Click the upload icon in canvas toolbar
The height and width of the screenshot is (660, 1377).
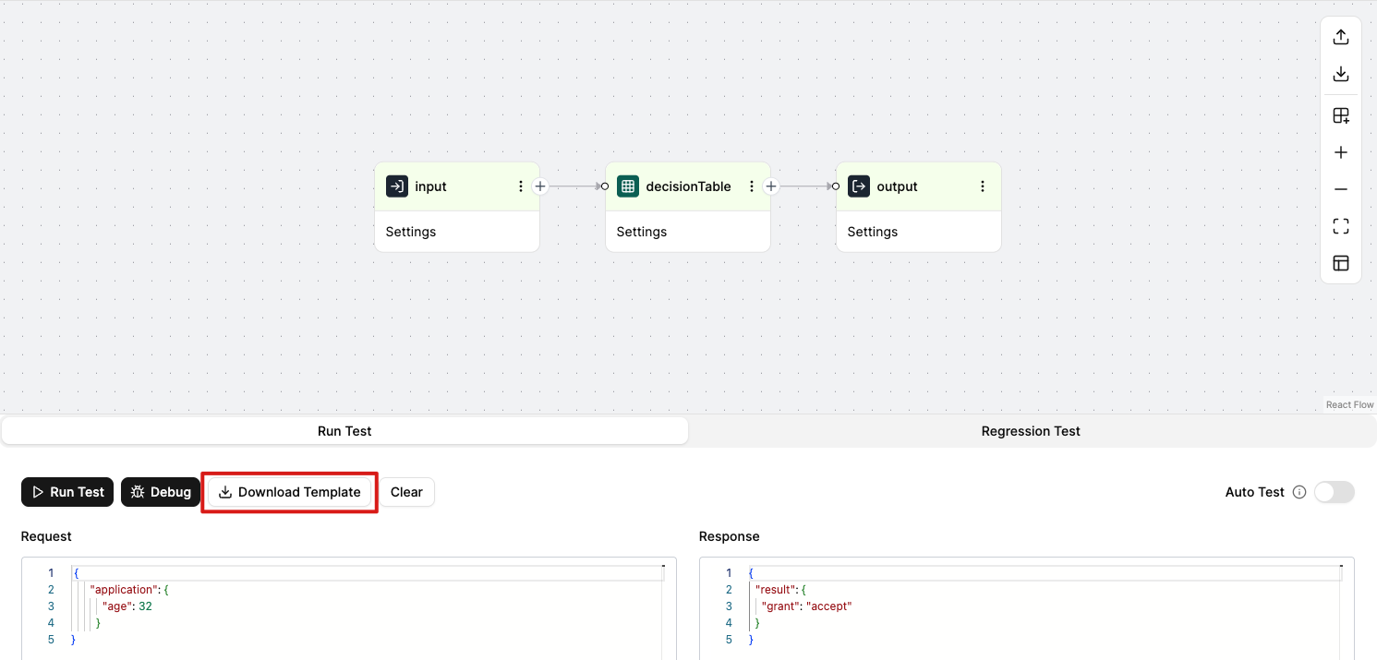tap(1341, 37)
